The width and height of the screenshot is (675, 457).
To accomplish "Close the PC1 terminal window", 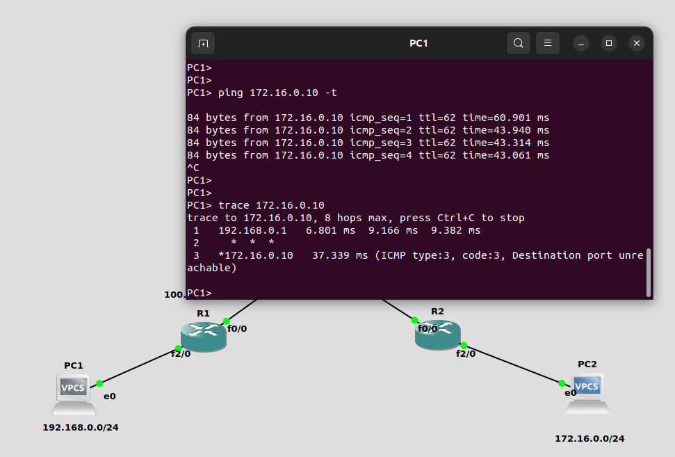I will coord(637,43).
